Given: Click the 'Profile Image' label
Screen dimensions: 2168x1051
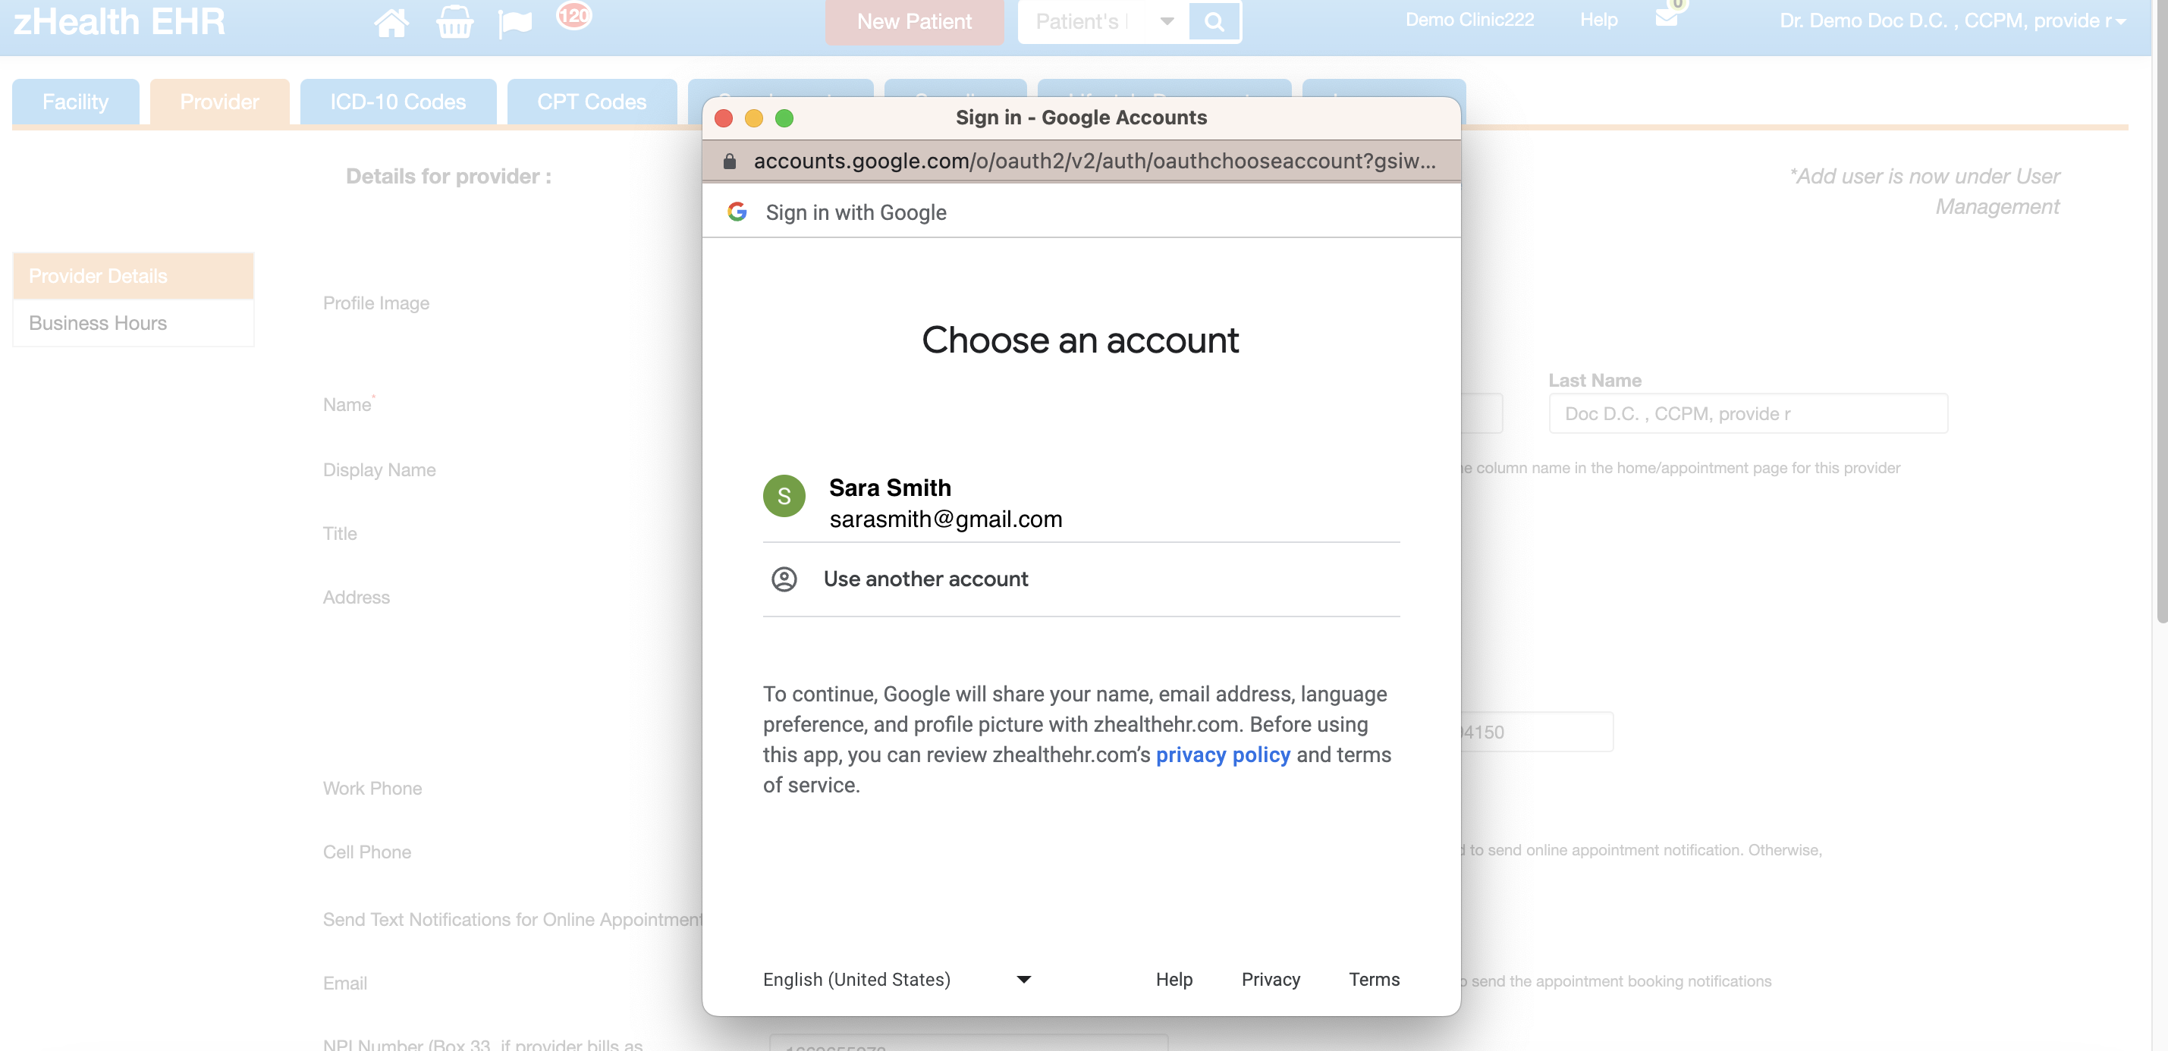Looking at the screenshot, I should coord(376,304).
